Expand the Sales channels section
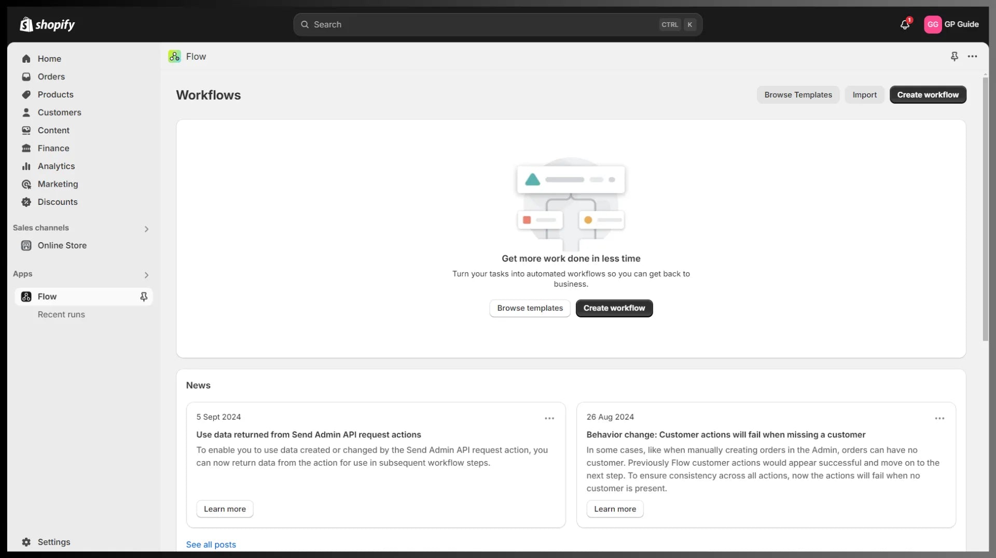This screenshot has width=996, height=558. point(146,229)
